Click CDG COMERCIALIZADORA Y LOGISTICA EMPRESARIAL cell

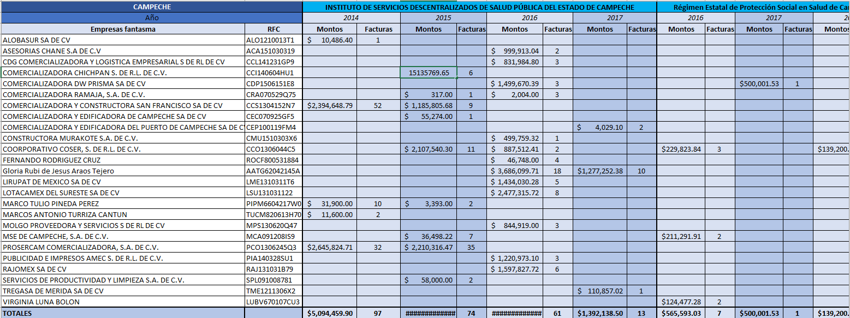coord(123,62)
